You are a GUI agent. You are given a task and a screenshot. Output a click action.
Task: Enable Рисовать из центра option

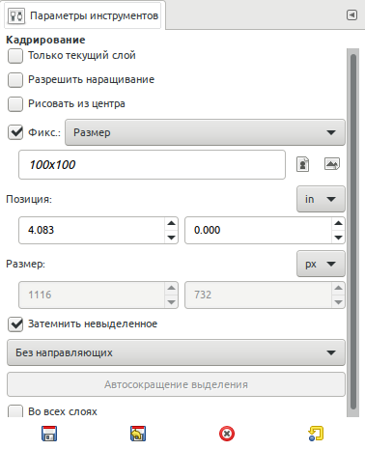[15, 104]
